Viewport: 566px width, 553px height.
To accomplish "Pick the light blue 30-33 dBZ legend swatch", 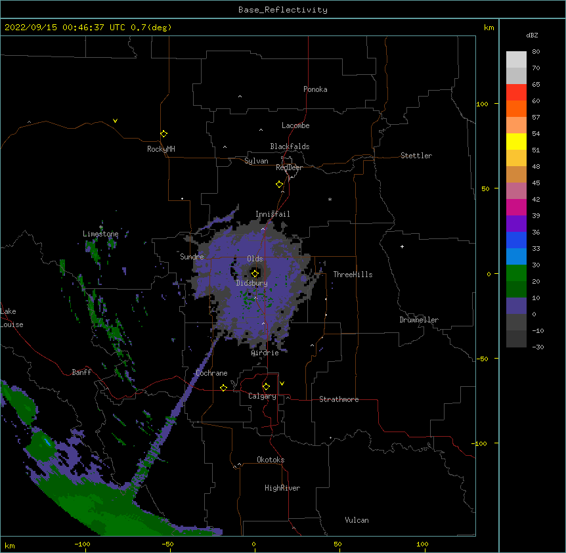I will pos(516,257).
